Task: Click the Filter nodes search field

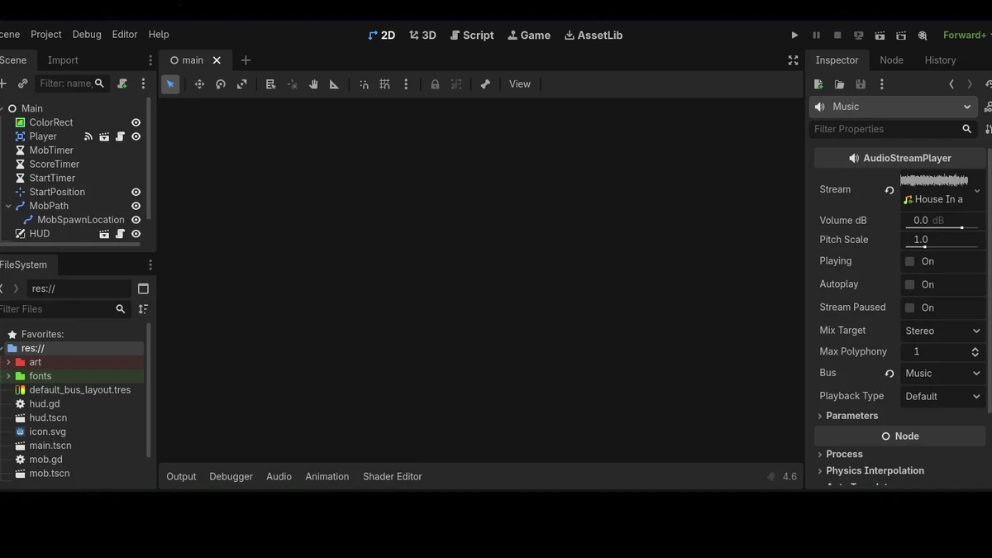Action: (73, 83)
